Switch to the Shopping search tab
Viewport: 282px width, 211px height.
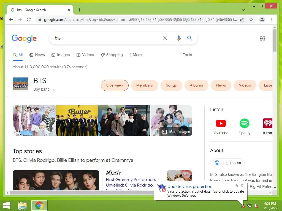click(112, 55)
